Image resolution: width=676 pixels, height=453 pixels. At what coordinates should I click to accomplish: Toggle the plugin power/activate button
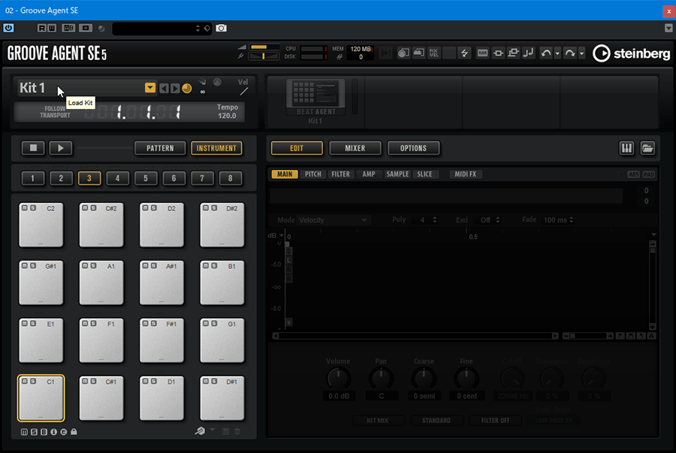(x=8, y=28)
